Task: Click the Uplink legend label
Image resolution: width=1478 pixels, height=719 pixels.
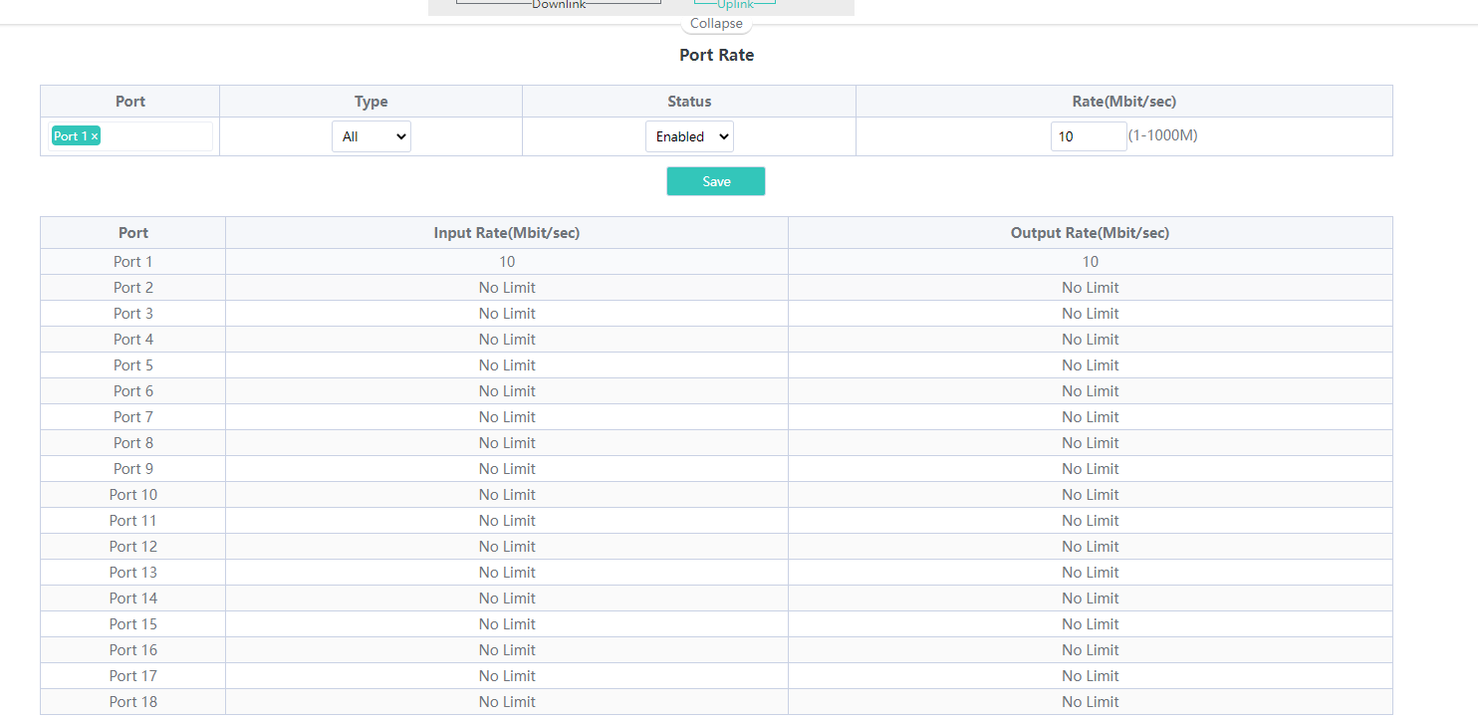Action: tap(736, 5)
